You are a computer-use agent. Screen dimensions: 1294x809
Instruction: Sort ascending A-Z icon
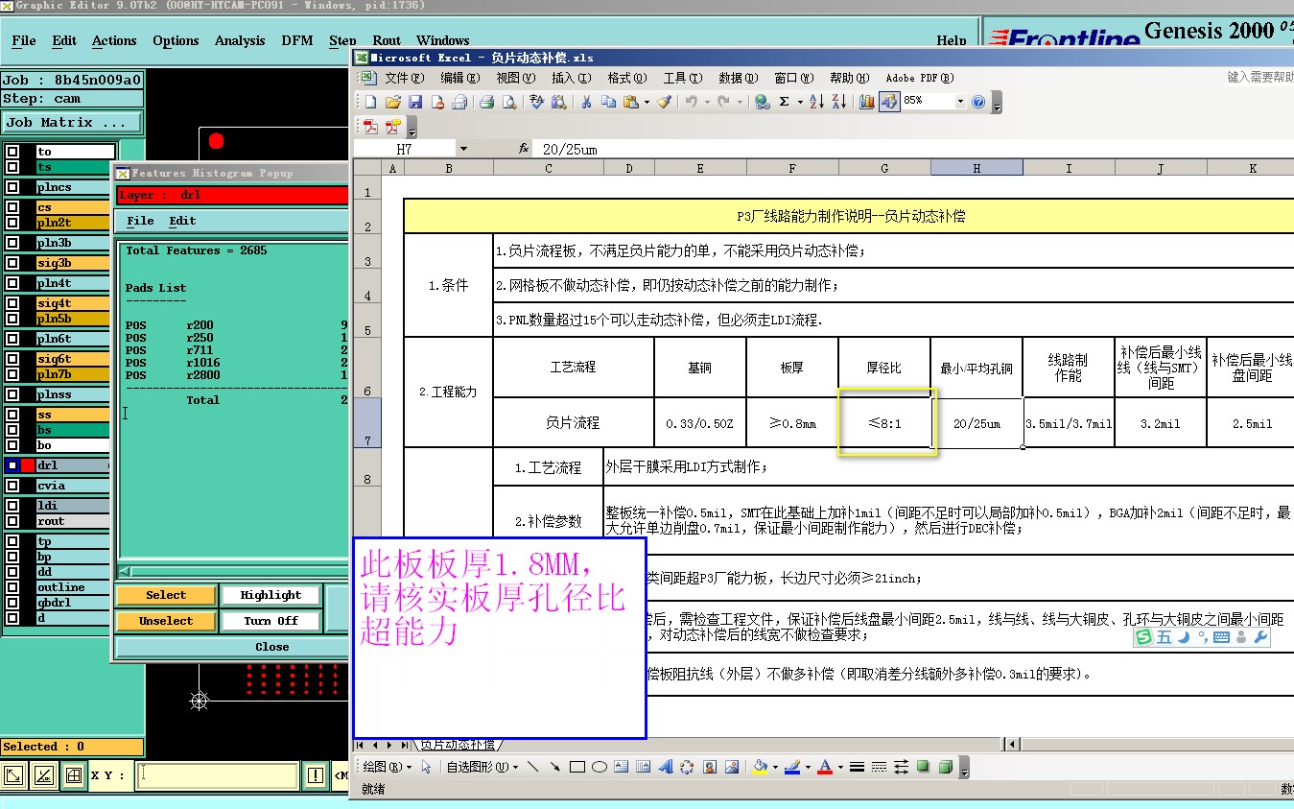816,102
